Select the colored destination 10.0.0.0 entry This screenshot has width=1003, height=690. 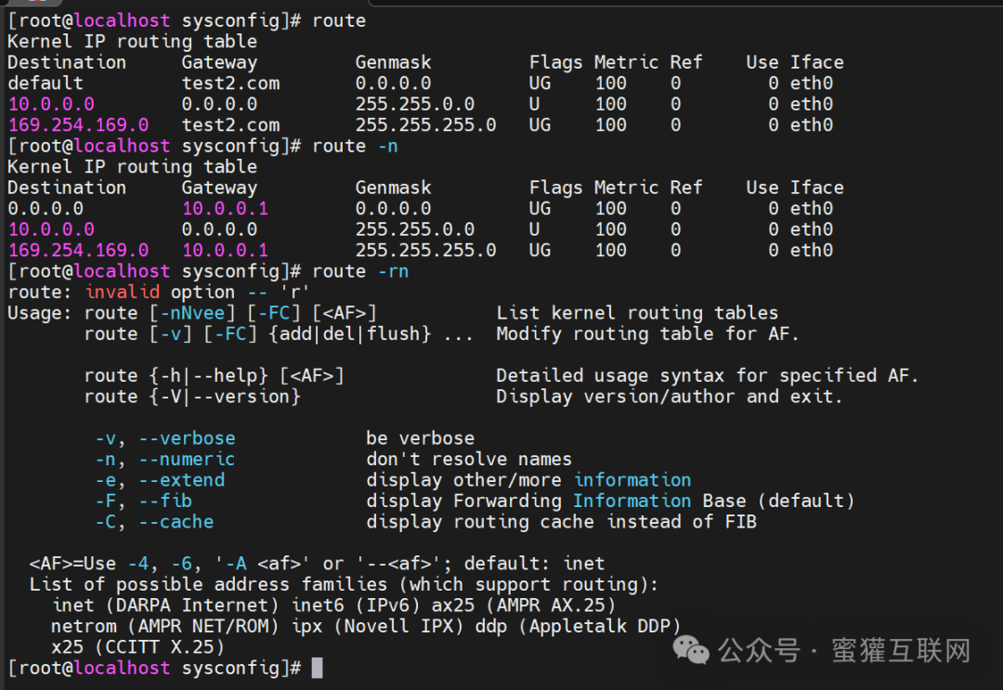coord(51,103)
